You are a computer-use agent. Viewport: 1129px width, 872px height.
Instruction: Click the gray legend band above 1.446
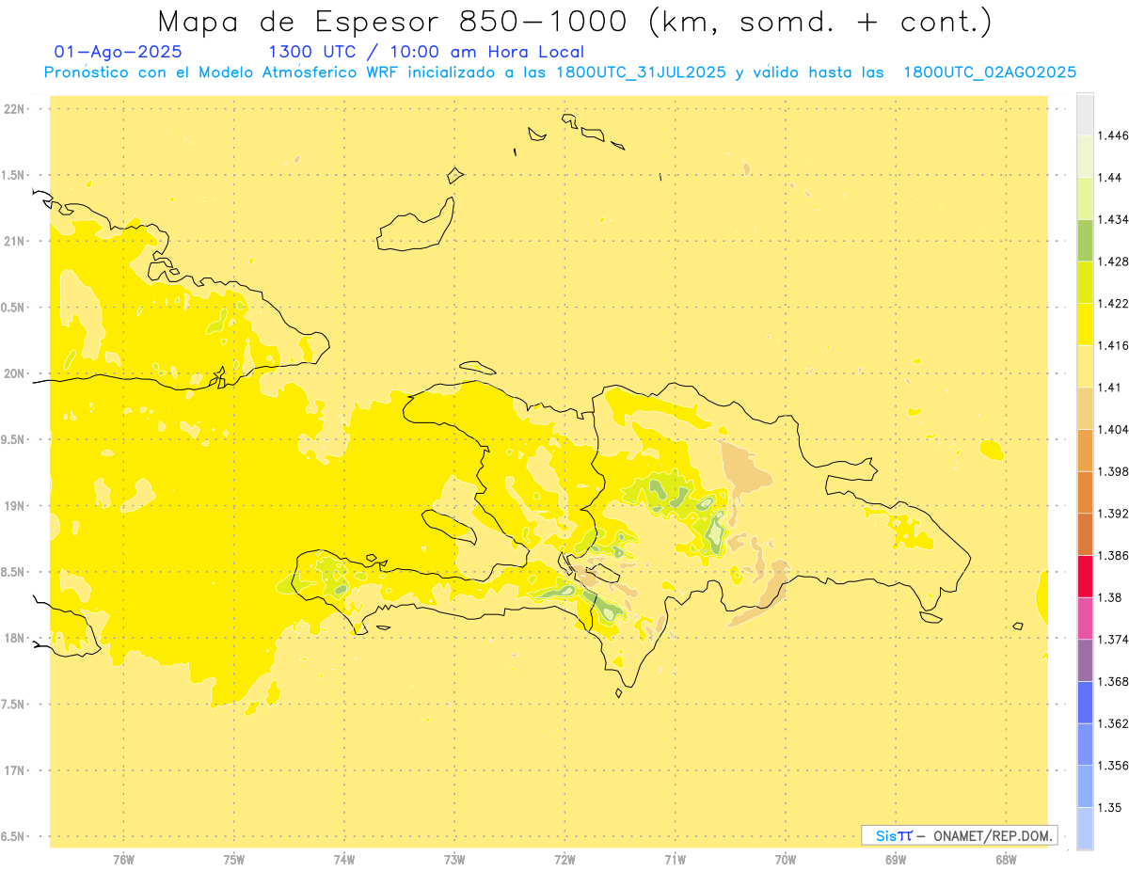pos(1085,114)
